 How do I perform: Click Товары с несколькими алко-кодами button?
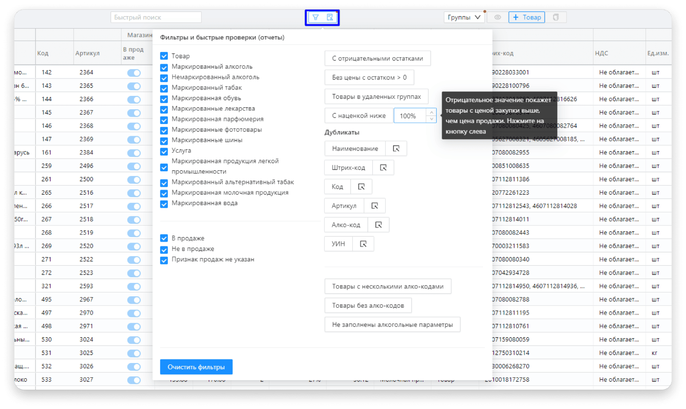pos(388,286)
